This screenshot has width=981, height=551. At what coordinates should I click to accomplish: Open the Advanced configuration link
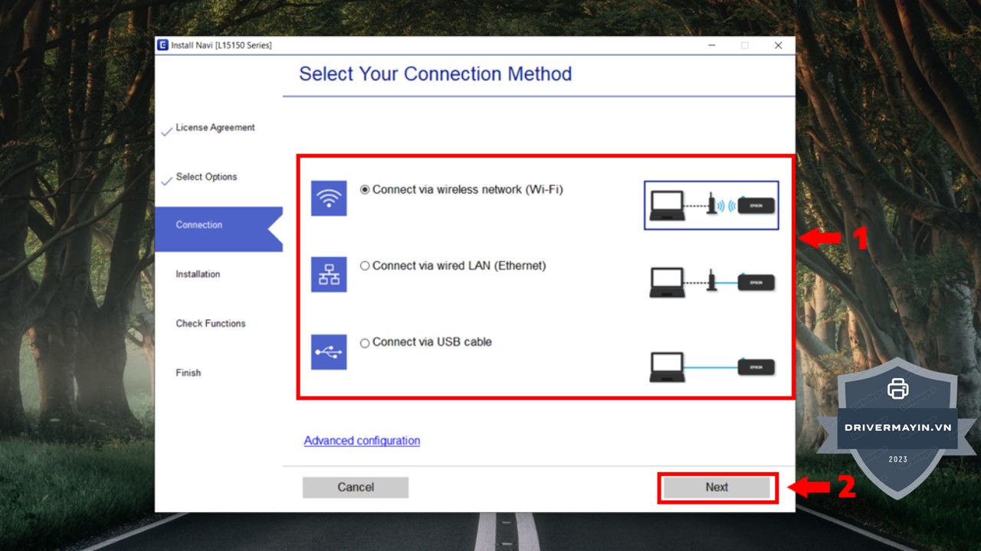click(362, 441)
